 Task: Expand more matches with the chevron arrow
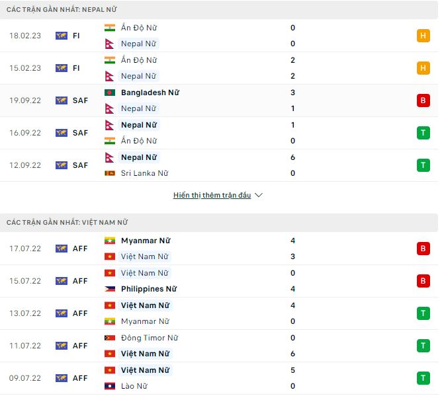click(259, 196)
